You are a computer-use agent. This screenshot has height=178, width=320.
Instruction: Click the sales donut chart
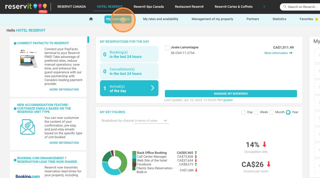(115, 163)
